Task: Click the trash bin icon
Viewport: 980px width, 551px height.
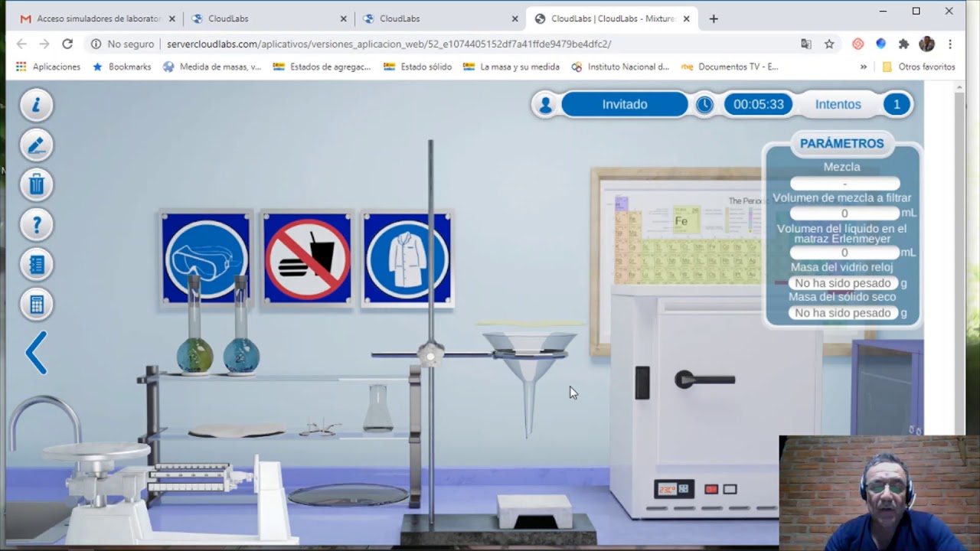Action: click(36, 184)
